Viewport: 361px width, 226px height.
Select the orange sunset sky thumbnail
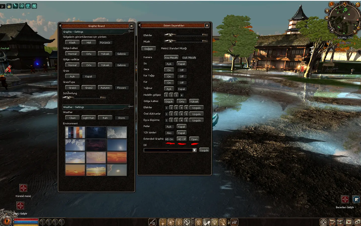[117, 157]
